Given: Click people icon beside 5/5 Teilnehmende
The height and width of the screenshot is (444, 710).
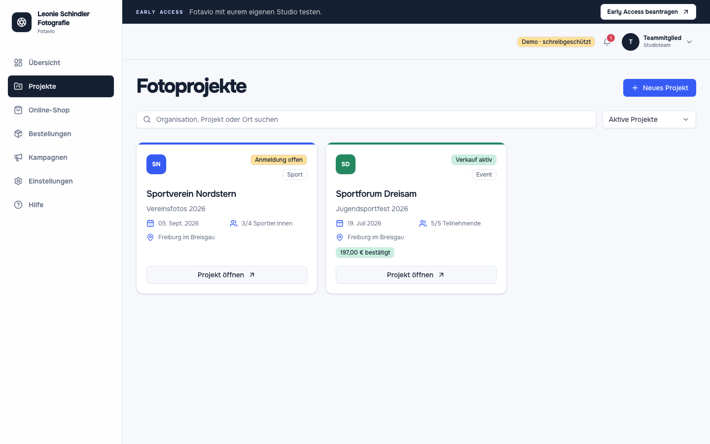Looking at the screenshot, I should click(x=423, y=223).
